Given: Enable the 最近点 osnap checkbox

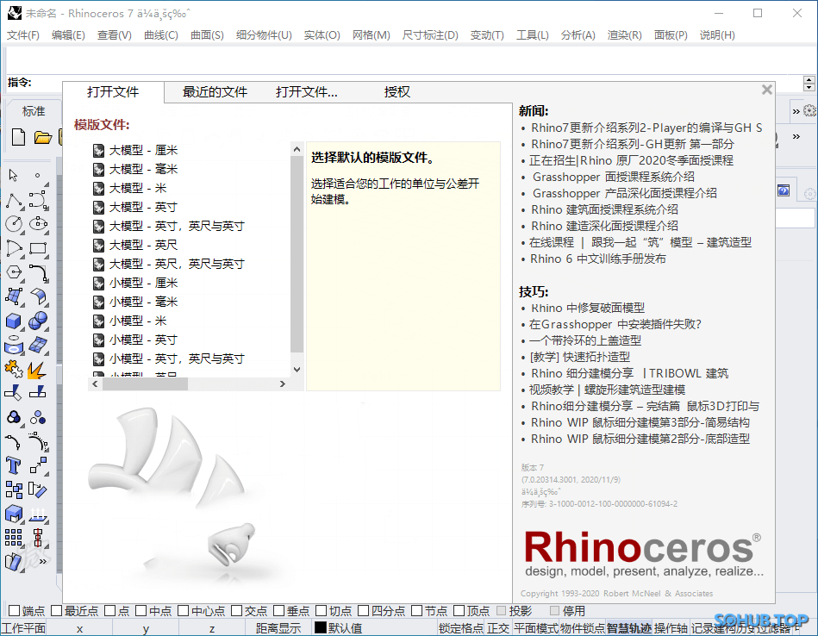Looking at the screenshot, I should [x=56, y=610].
